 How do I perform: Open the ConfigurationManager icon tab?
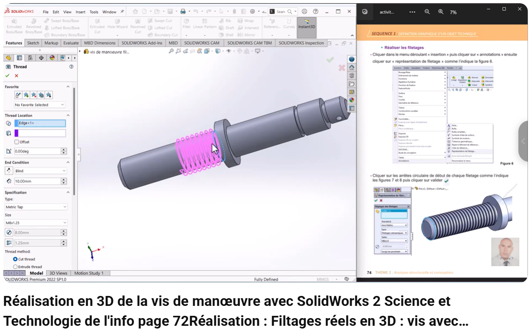(30, 58)
